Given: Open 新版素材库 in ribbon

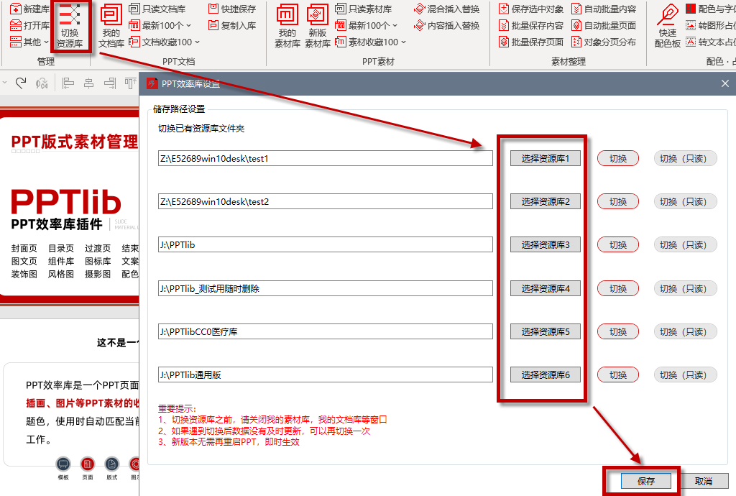Looking at the screenshot, I should pyautogui.click(x=317, y=25).
